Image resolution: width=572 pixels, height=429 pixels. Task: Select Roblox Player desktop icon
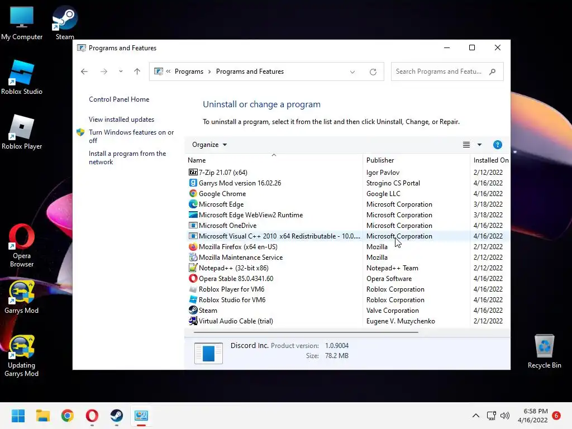[22, 132]
